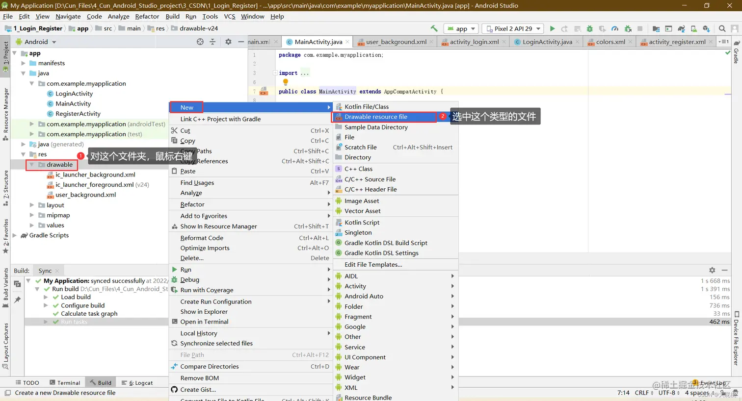Open the 6: Logcat tool window

click(x=137, y=383)
